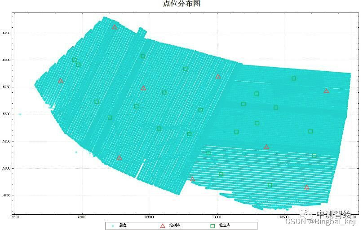Click the x-axis tick label 71500
This screenshot has height=230, width=363.
pos(14,217)
